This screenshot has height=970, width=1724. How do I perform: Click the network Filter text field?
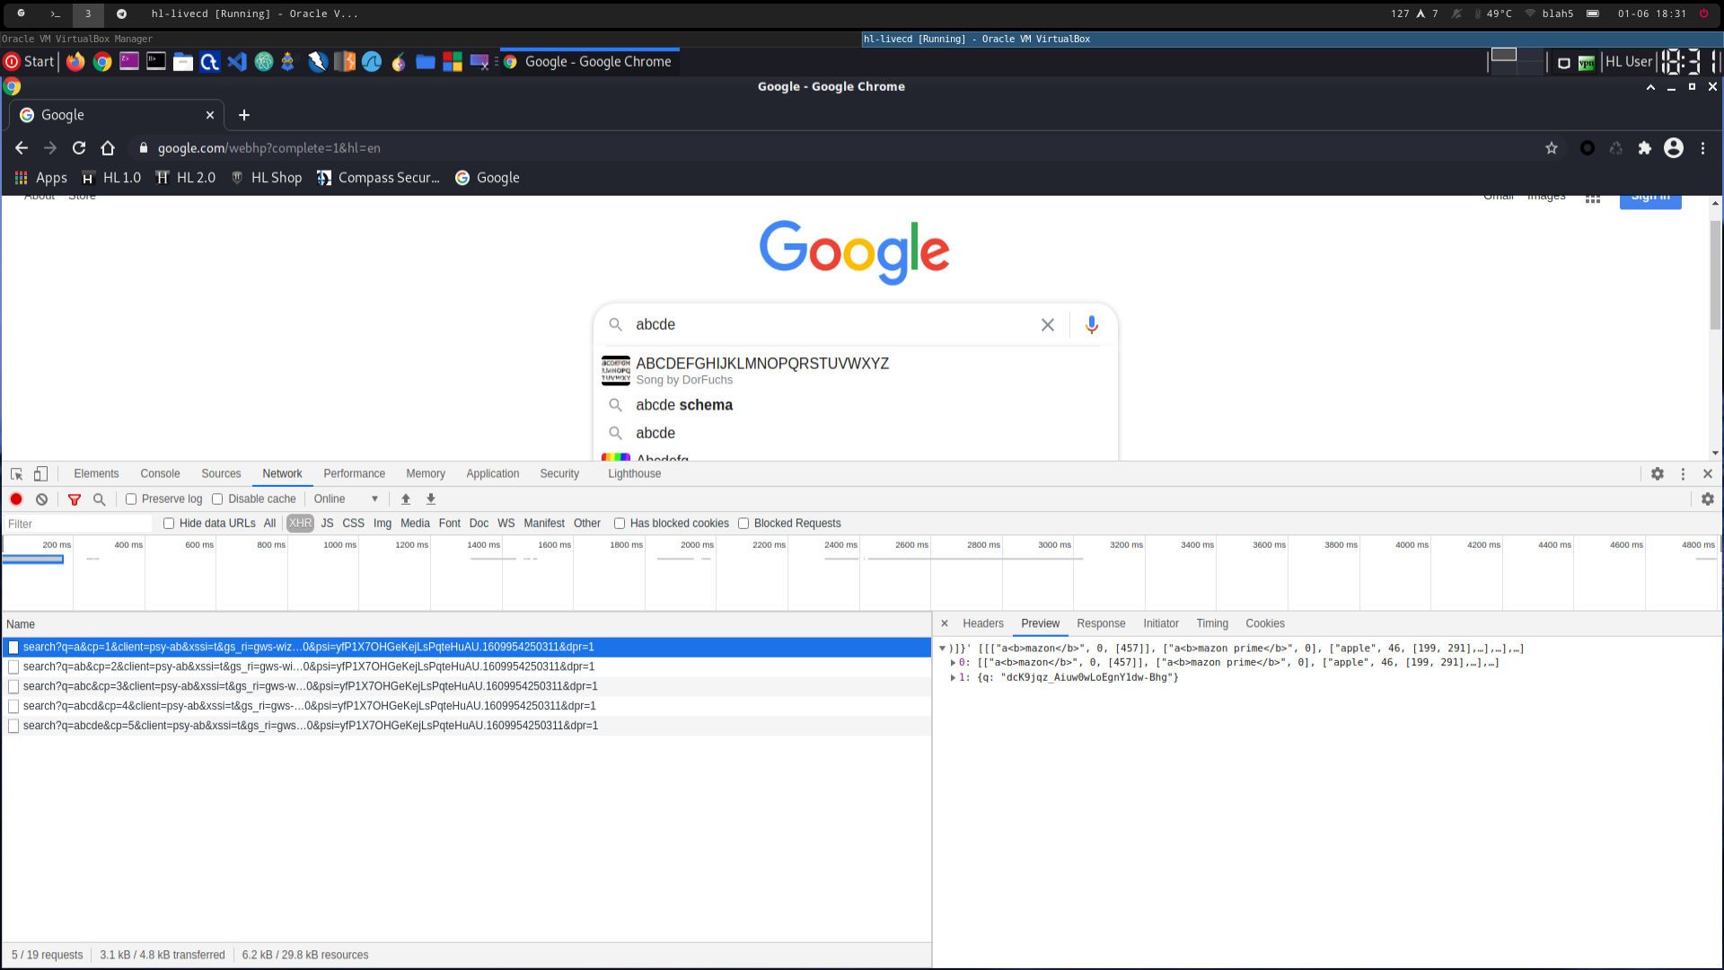[79, 524]
